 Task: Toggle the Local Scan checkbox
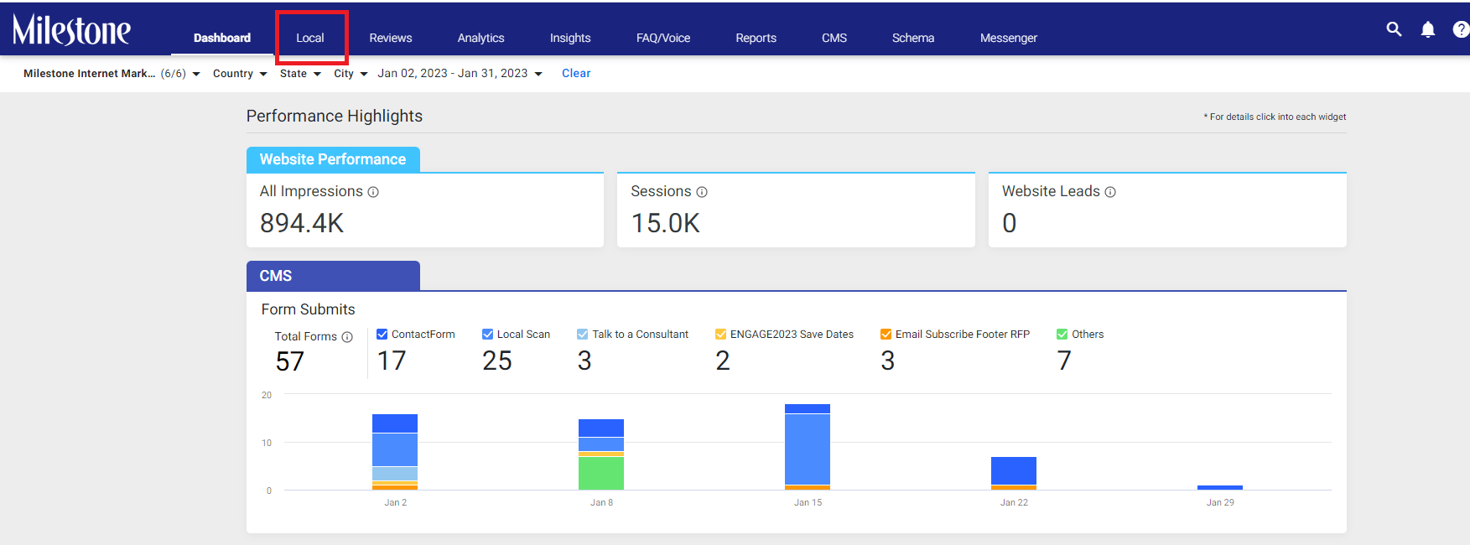click(488, 335)
